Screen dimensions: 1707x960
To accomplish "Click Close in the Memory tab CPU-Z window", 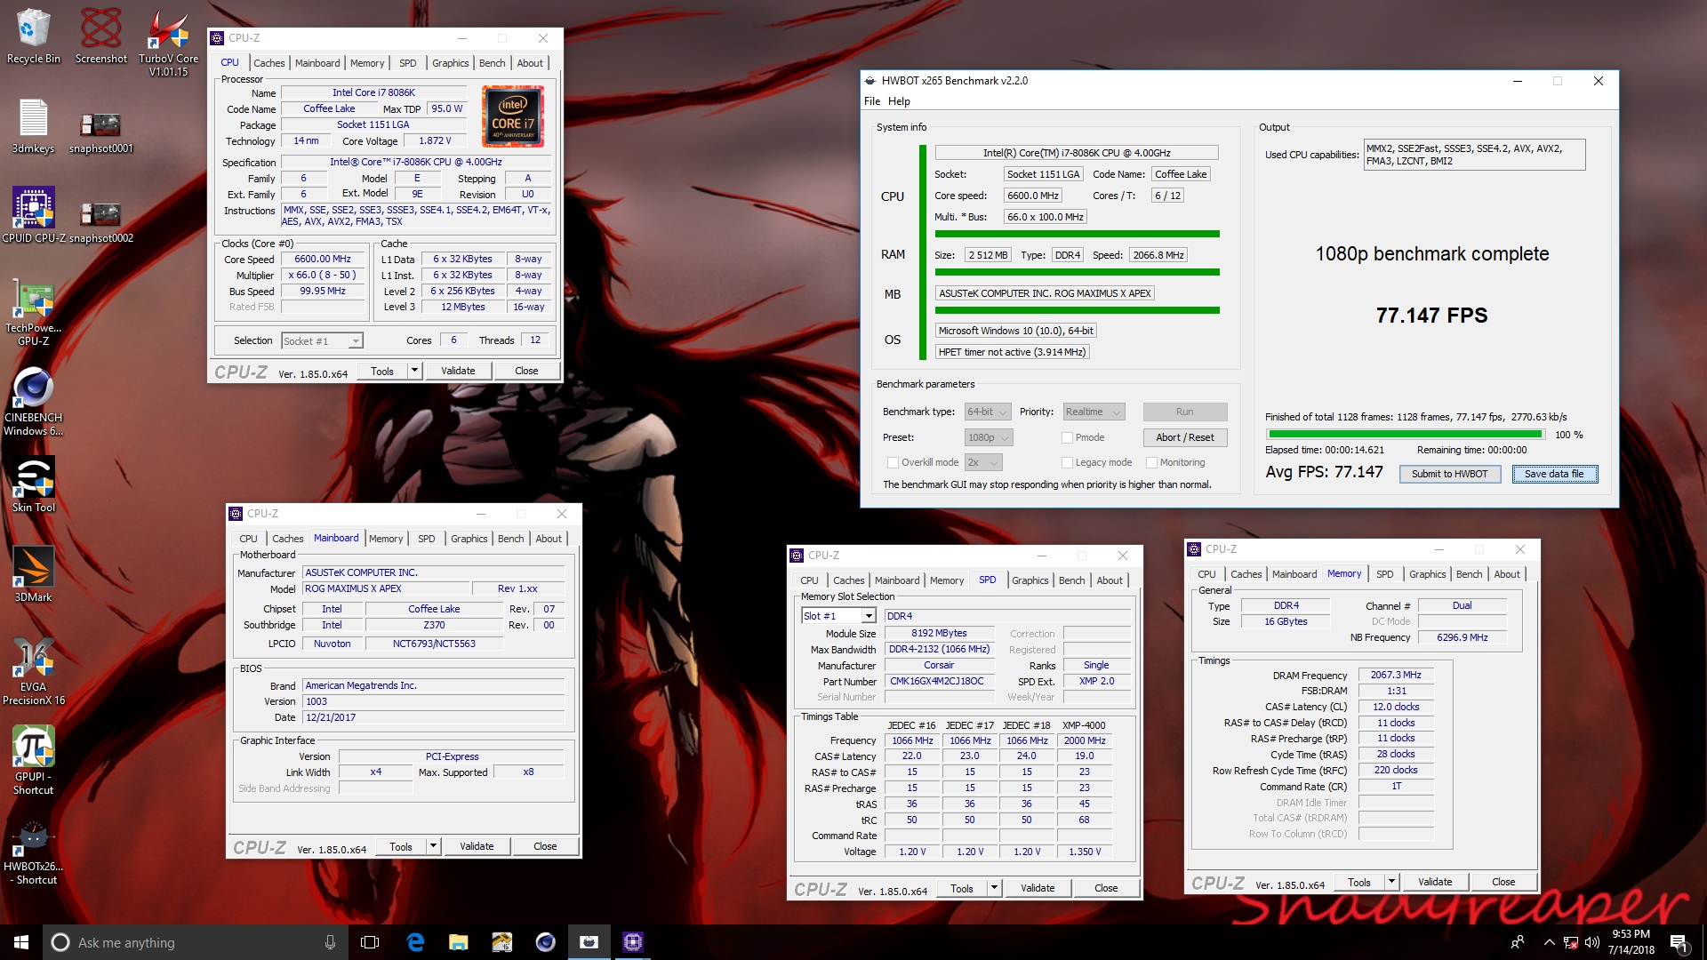I will [x=1503, y=882].
